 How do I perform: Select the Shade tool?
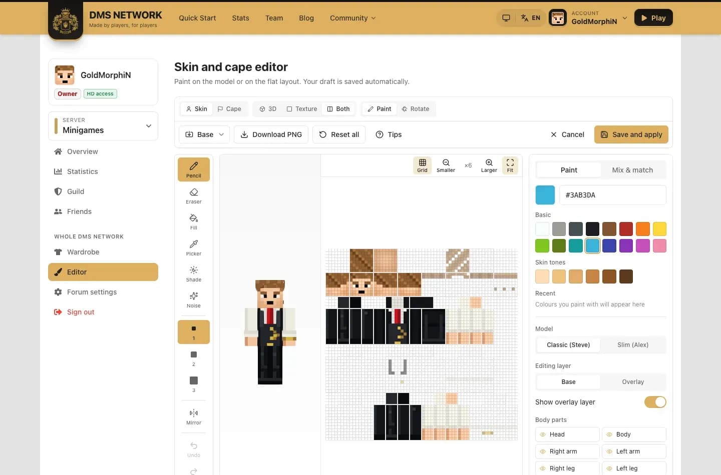(194, 273)
